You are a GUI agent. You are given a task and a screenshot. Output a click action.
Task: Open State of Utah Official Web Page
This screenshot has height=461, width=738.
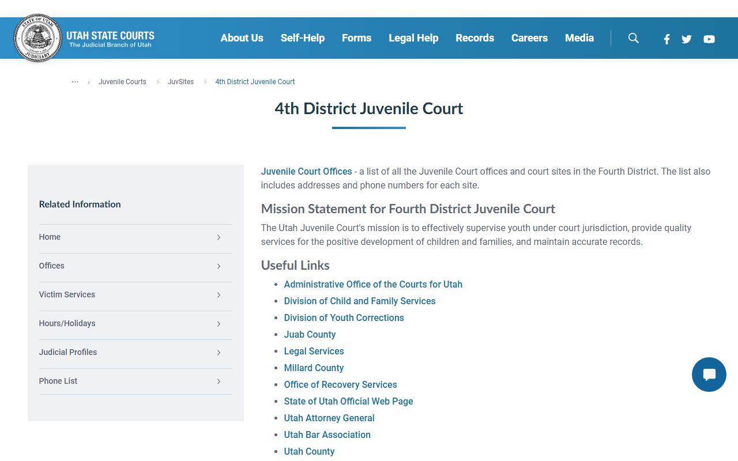(348, 402)
